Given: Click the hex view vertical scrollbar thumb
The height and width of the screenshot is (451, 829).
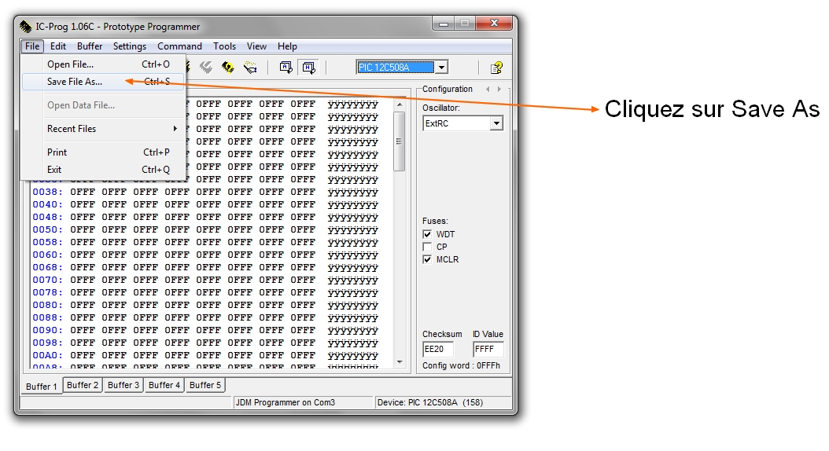Looking at the screenshot, I should 400,141.
